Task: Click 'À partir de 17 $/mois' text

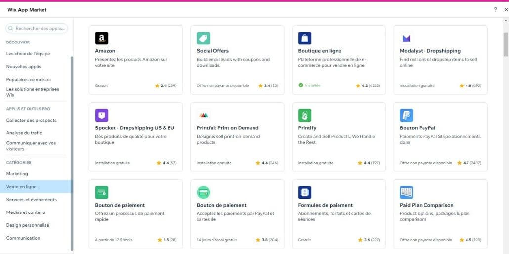Action: (x=114, y=240)
